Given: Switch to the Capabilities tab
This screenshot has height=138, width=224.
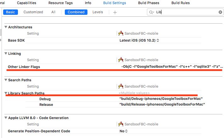Looking at the screenshot, I should pyautogui.click(x=26, y=3).
